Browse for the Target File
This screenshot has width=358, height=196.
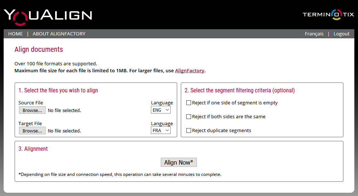(32, 131)
